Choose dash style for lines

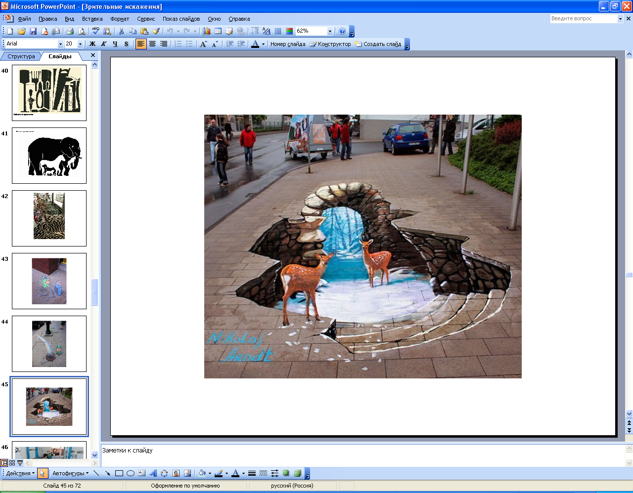(263, 473)
